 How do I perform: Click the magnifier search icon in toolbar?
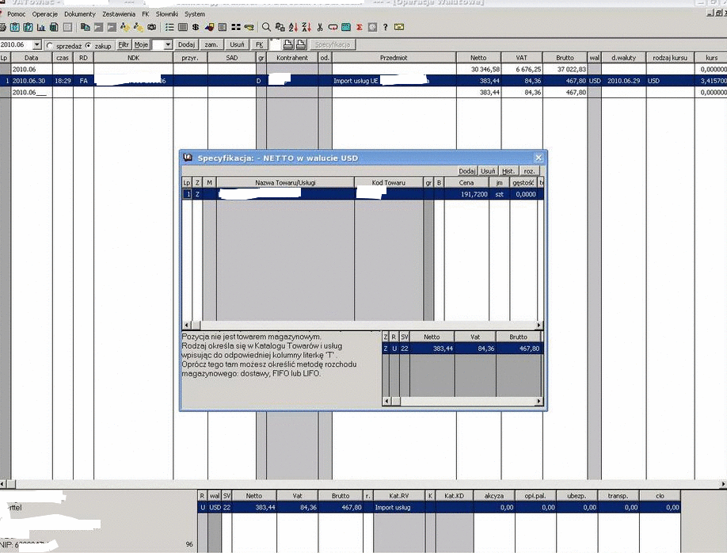point(266,27)
